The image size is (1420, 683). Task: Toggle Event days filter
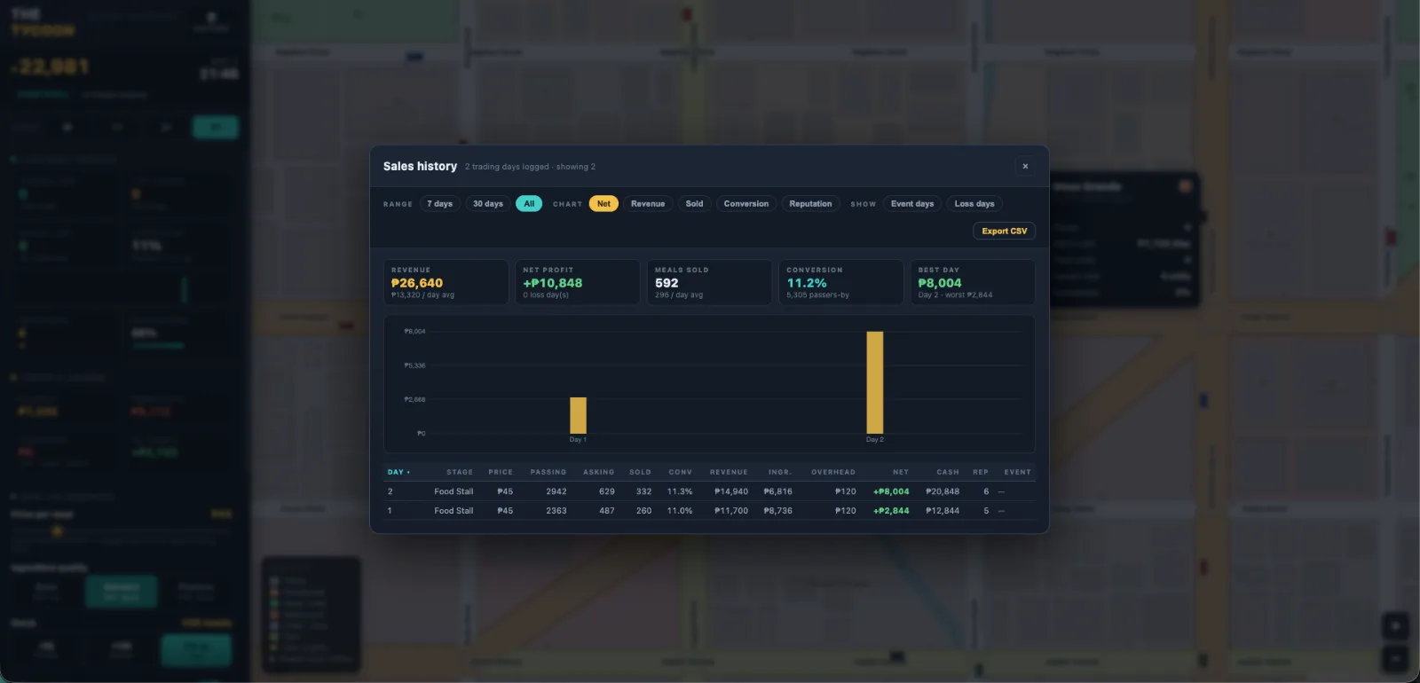(x=912, y=204)
